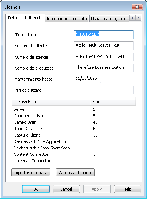Screen dimensions: 147x199
Task: Select the Detalles de licencia tab
Action: click(25, 18)
